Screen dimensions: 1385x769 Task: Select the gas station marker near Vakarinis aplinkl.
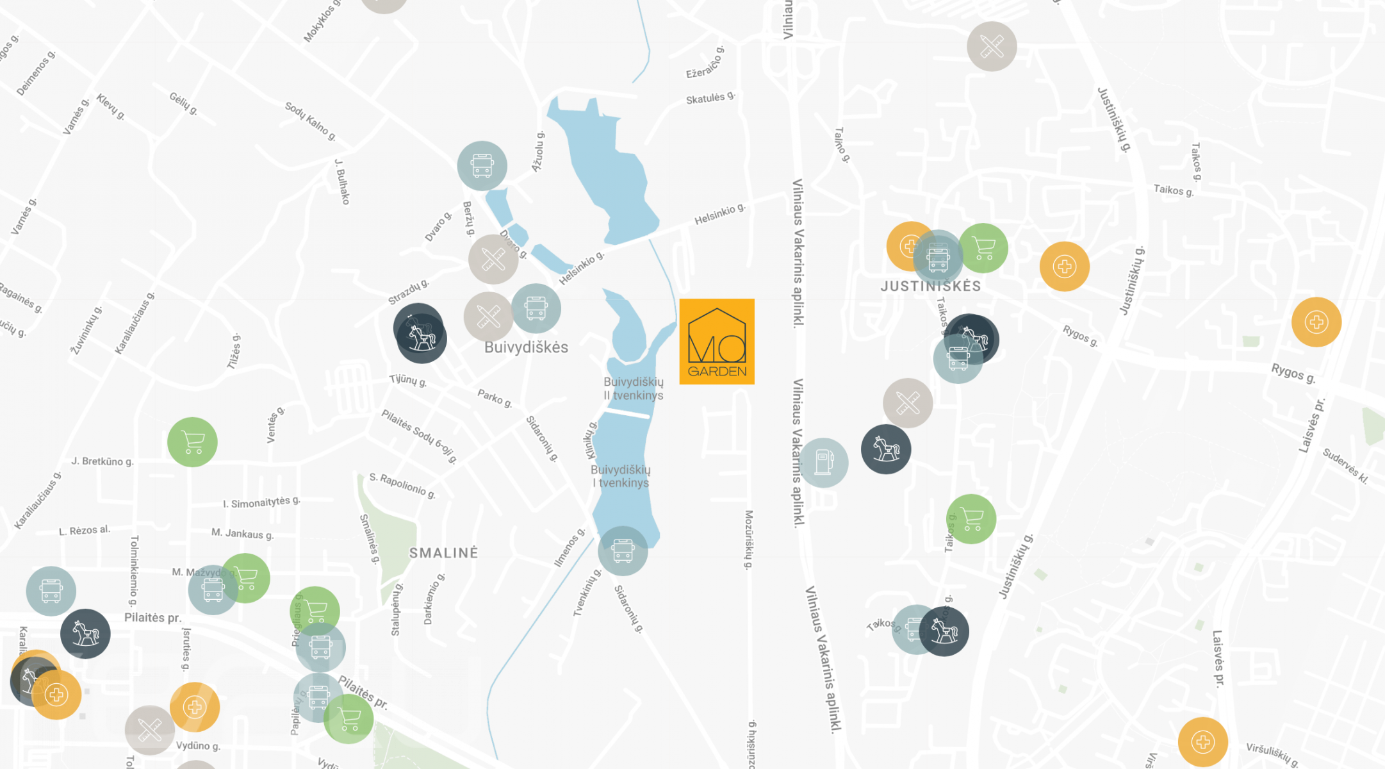point(824,463)
